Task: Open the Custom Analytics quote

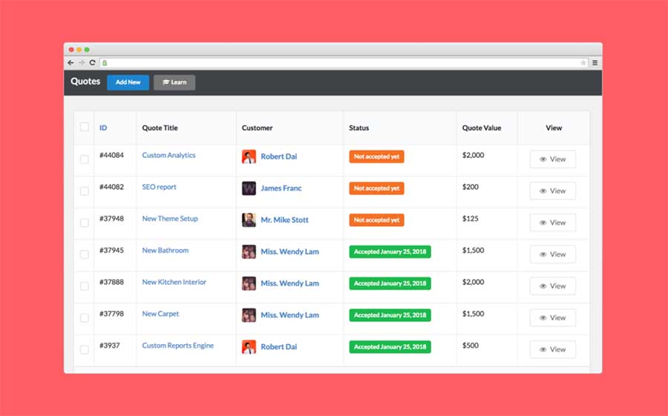Action: pos(168,156)
